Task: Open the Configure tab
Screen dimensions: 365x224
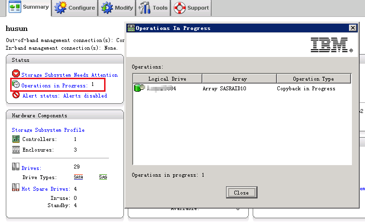Action: (75, 8)
